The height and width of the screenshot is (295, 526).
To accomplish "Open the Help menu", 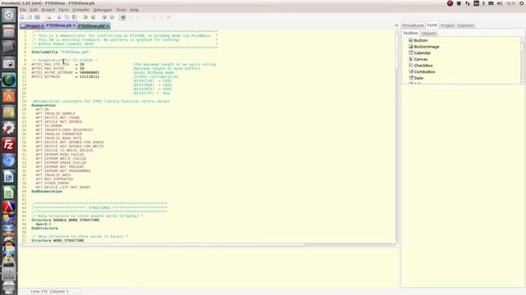I will coord(134,10).
